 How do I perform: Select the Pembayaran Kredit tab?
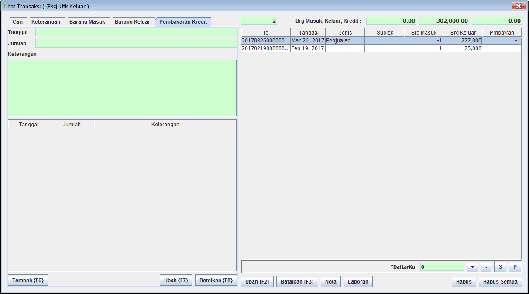click(183, 22)
